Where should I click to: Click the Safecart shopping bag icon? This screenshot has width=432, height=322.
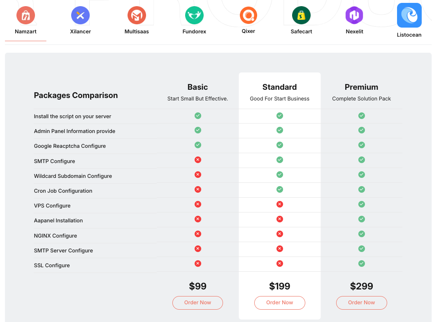[301, 16]
